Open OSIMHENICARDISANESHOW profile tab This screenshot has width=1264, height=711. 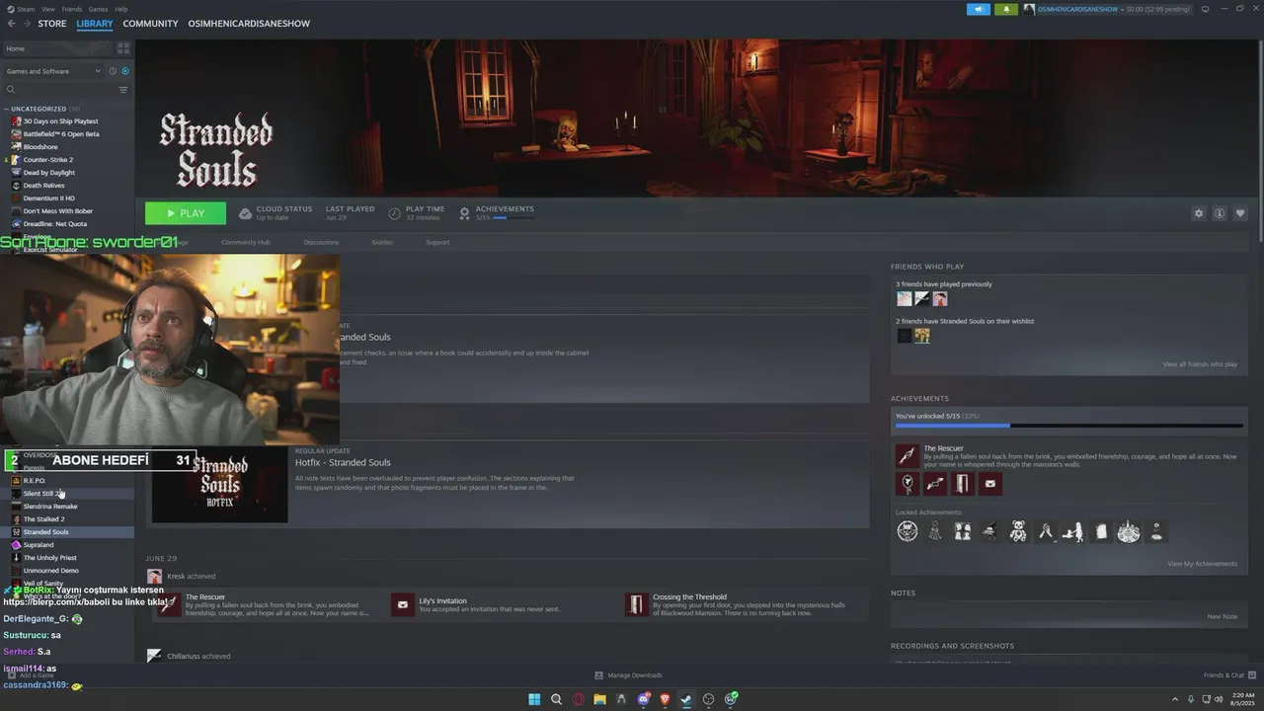[249, 24]
